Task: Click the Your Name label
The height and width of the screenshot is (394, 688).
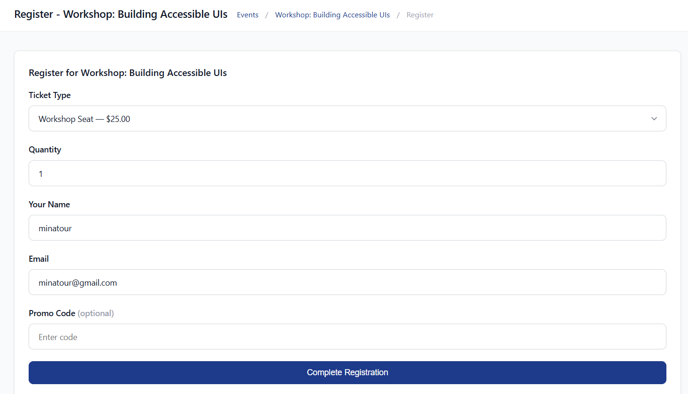Action: point(49,205)
